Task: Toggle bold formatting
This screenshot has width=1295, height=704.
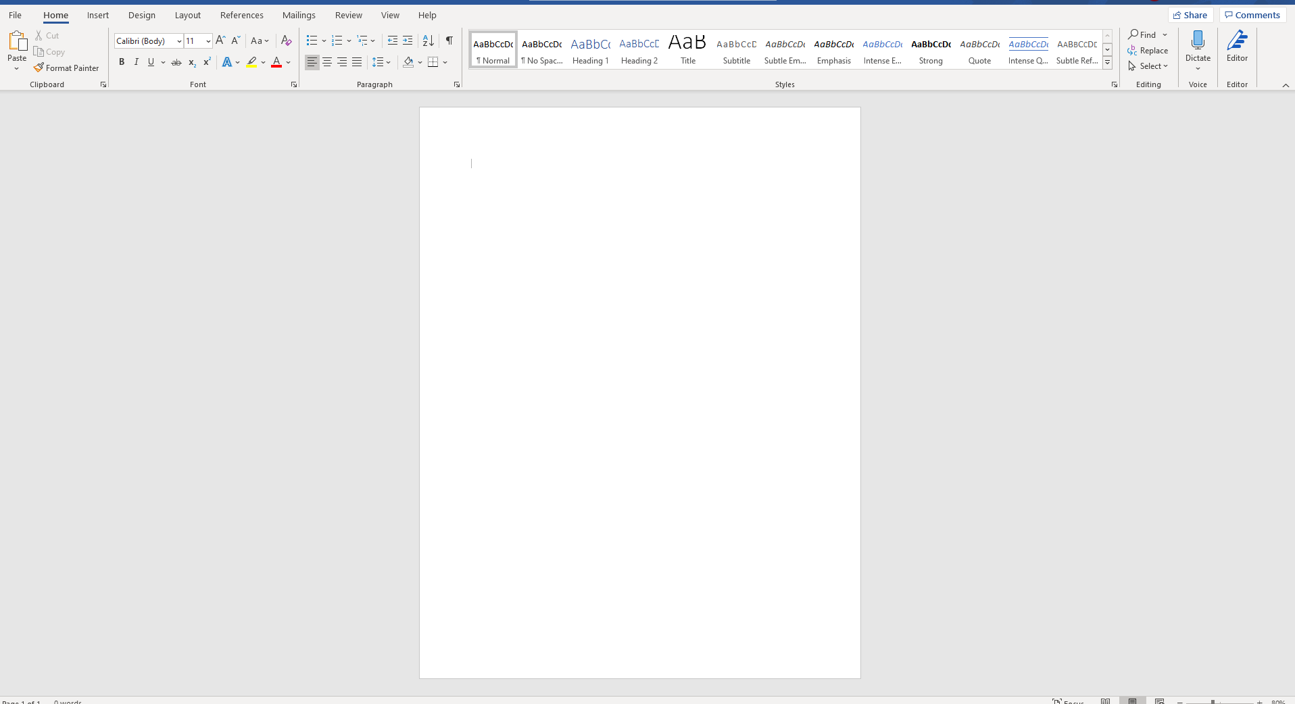Action: click(122, 62)
